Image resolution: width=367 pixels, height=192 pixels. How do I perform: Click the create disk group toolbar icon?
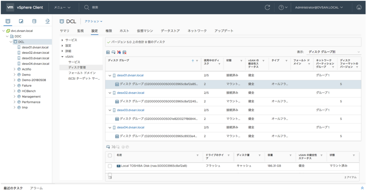coord(114,52)
